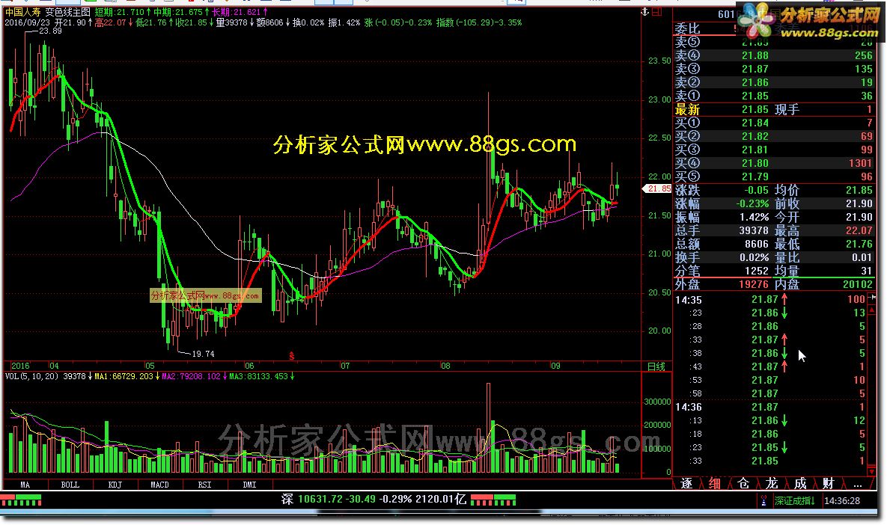Select the 买④ 21.80 bid row
The width and height of the screenshot is (887, 525).
click(775, 163)
